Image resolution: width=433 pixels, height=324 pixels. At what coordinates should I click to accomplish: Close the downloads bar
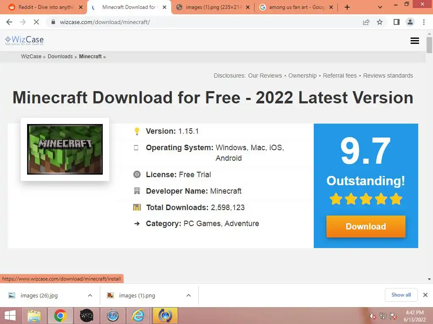point(425,295)
